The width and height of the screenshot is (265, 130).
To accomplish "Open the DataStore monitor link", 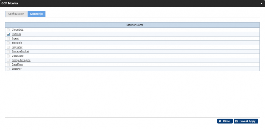I will point(18,56).
